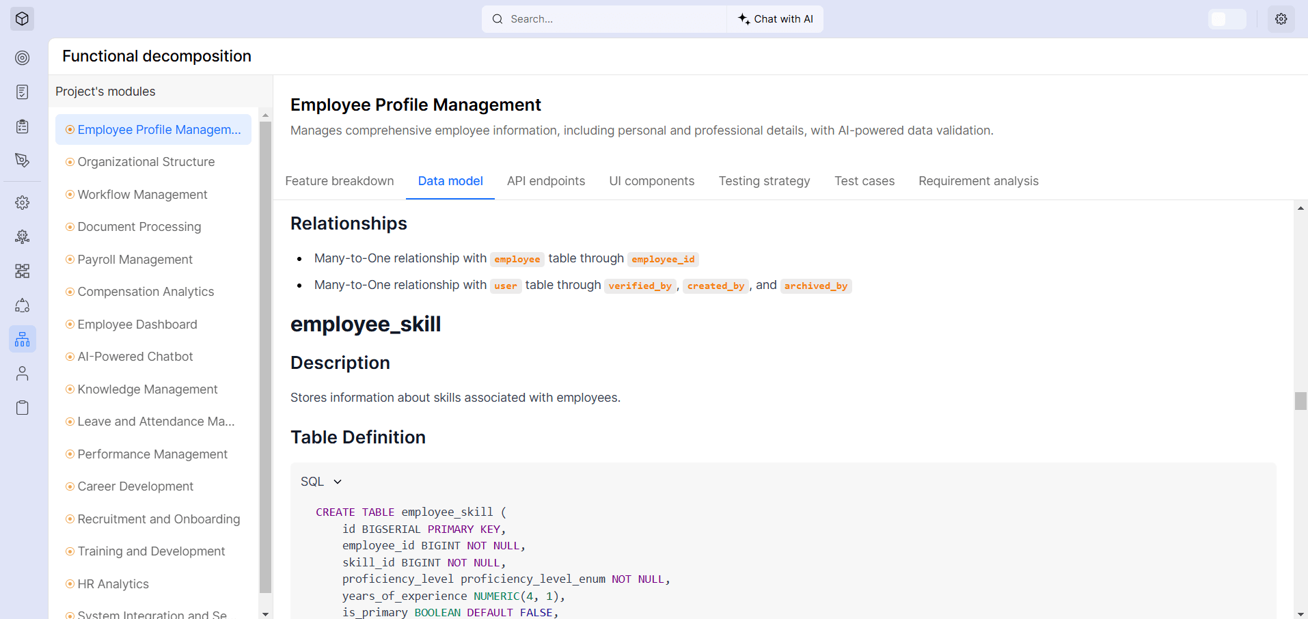
Task: Click the Relationships heading
Action: click(349, 223)
